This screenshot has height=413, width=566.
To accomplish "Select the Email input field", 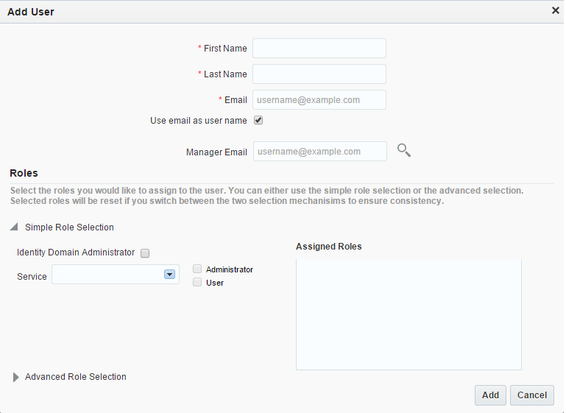I will click(319, 100).
